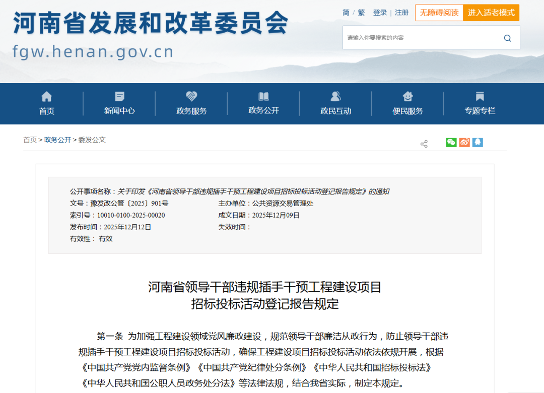Toggle traditional Chinese with 繁
The height and width of the screenshot is (393, 544).
pyautogui.click(x=361, y=13)
